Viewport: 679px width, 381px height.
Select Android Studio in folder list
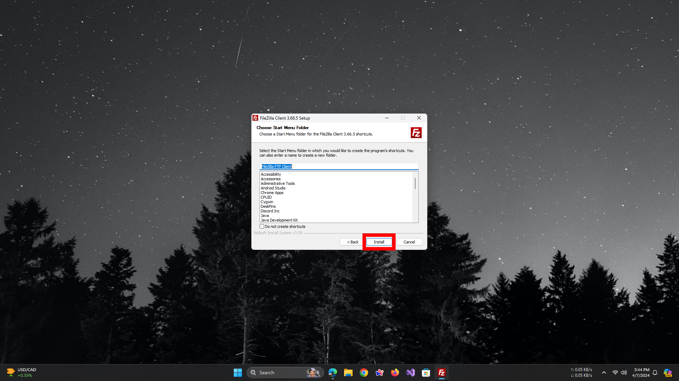[273, 188]
